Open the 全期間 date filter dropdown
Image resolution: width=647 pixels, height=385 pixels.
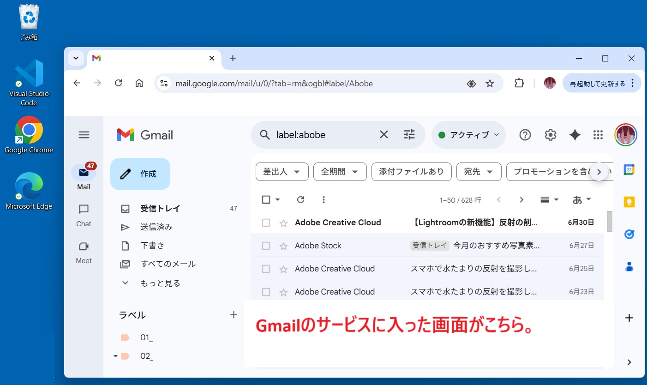[x=340, y=172]
